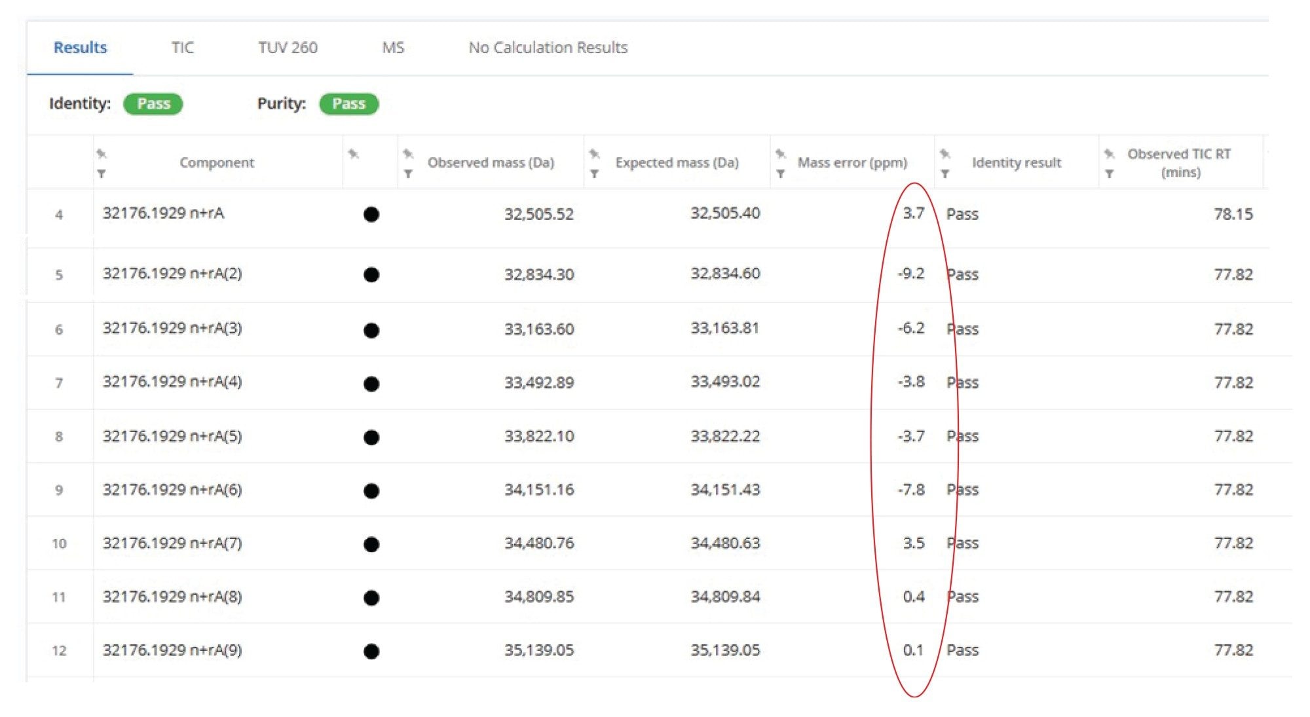This screenshot has height=717, width=1310.
Task: Select component 32176.1929 n+rA(4)
Action: pyautogui.click(x=172, y=381)
